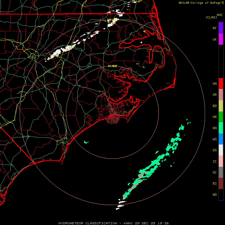Click the GR dusty-pink legend swatch

(x=221, y=95)
